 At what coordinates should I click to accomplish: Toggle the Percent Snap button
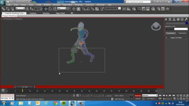coord(92,9)
